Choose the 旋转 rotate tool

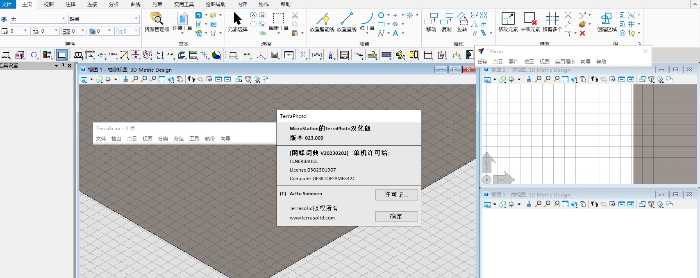(462, 22)
